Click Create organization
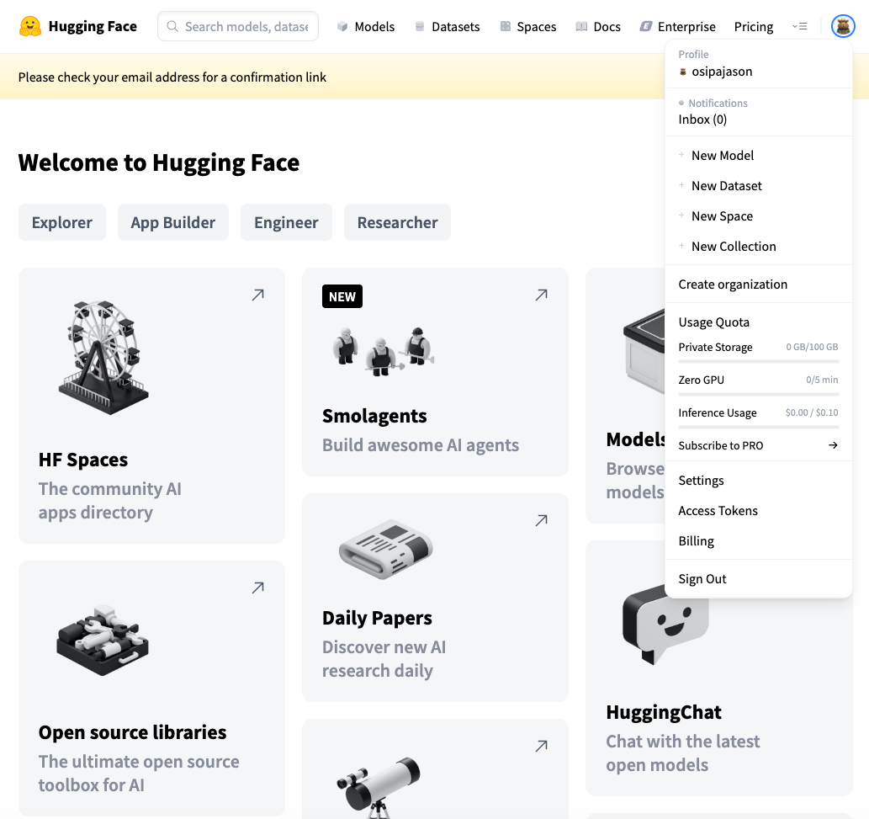This screenshot has height=819, width=869. tap(733, 284)
